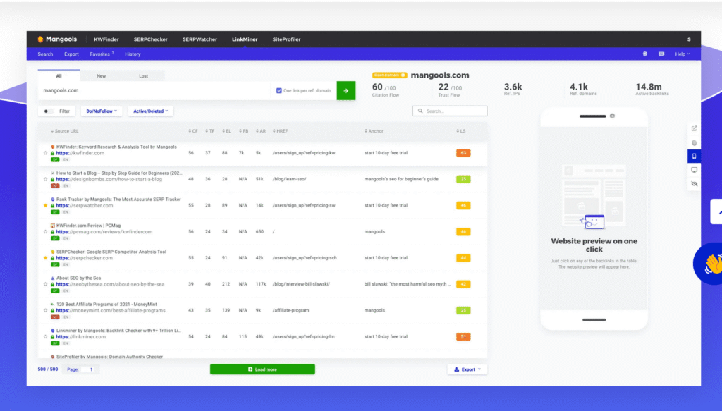Click LS score 51 badge for linkminer.com
Screen dimensions: 722x411
click(x=463, y=336)
